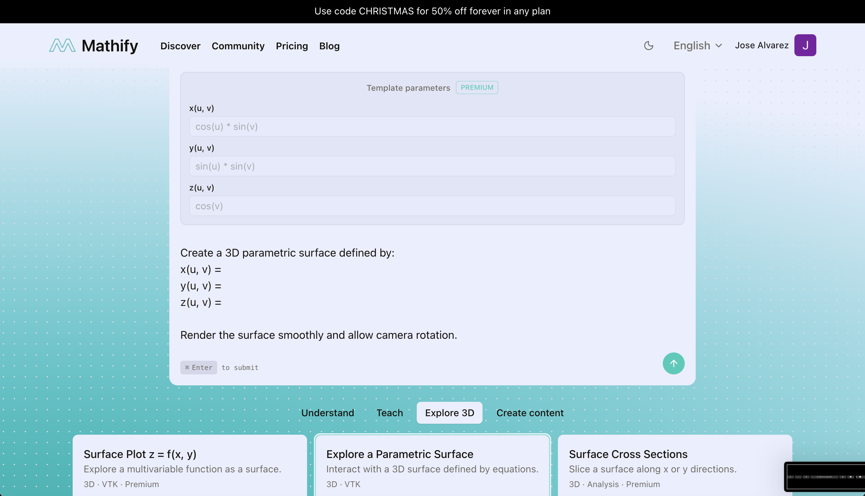Click the z(u, v) input box

tap(432, 206)
